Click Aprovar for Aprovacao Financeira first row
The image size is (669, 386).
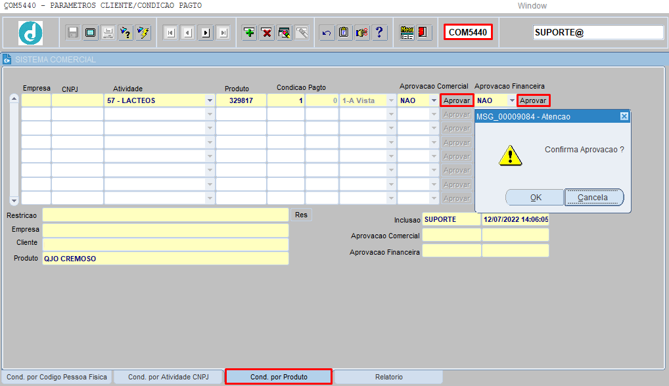(x=533, y=100)
